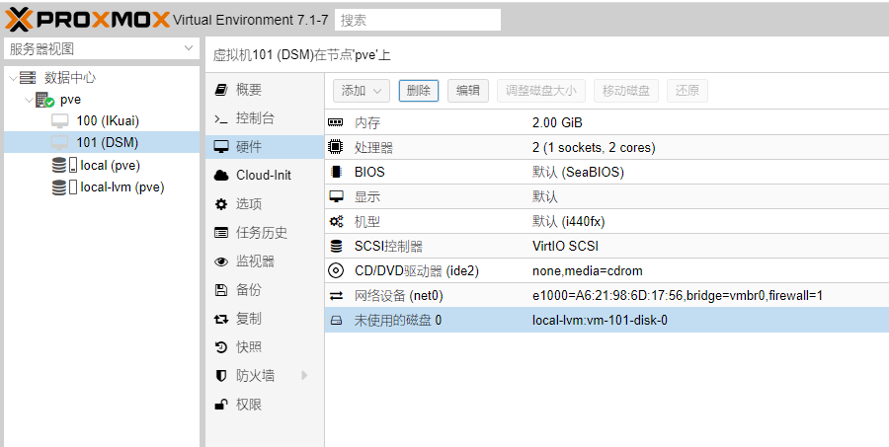
Task: Click the 100 (IKuai) VM monitor icon
Action: [x=60, y=121]
